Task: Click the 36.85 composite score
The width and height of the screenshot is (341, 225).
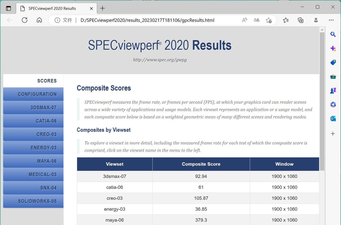Action: (x=201, y=209)
